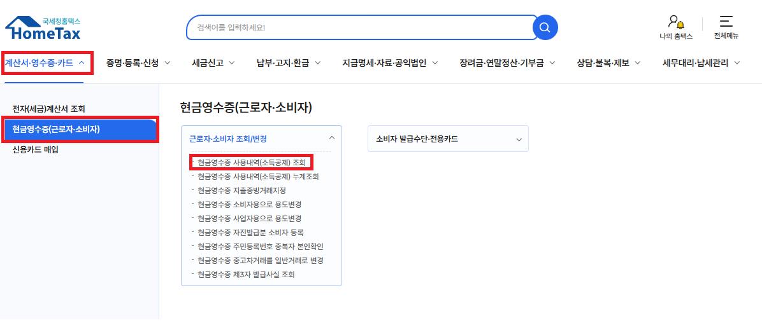This screenshot has height=323, width=762.
Task: Collapse 근로자·소비자 조회/변경 panel chevron
Action: point(332,138)
